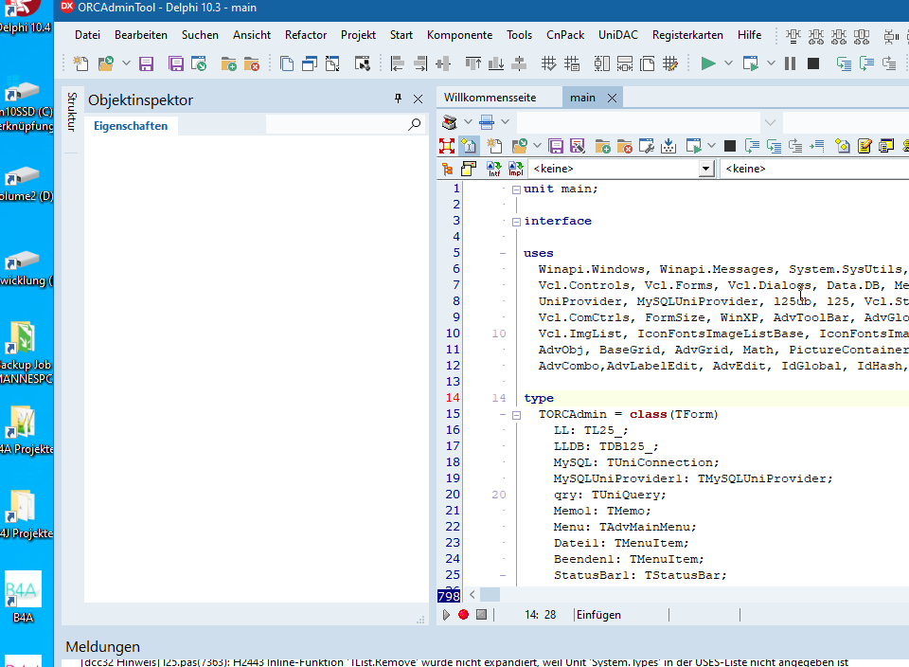Click the Intf jump-to-interface icon

[493, 169]
